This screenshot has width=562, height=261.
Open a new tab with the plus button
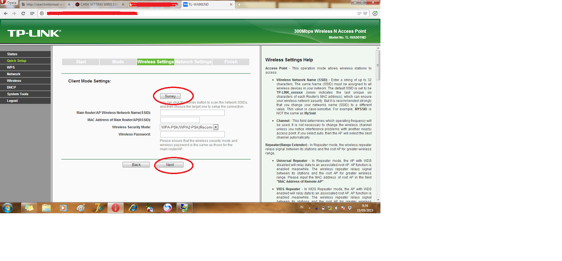tap(239, 5)
